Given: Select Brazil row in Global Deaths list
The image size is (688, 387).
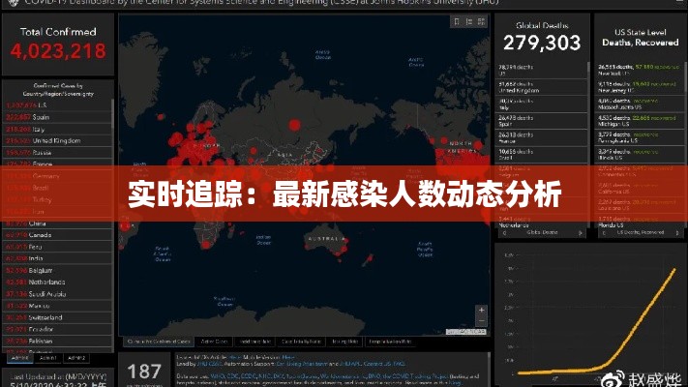Looking at the screenshot, I should click(541, 155).
